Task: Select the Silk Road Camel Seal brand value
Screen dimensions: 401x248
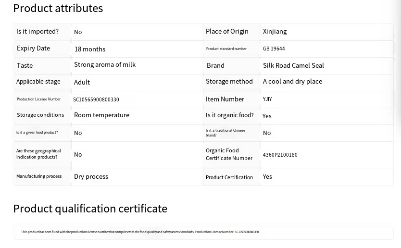Action: tap(293, 65)
